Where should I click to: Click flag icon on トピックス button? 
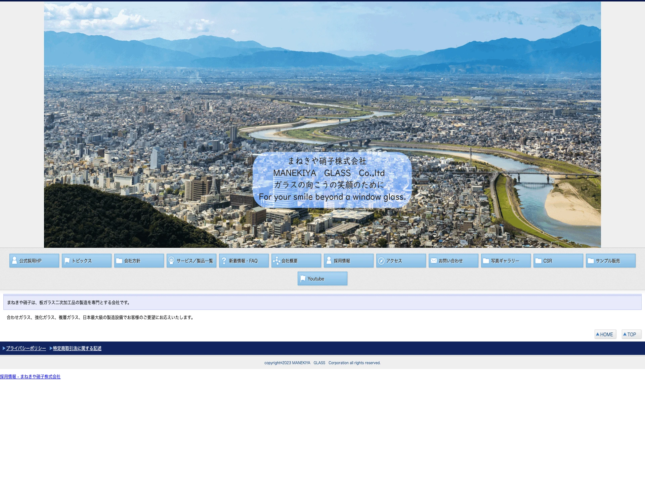pyautogui.click(x=67, y=260)
